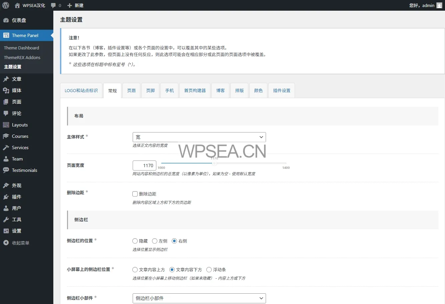Open ThemeREX Addons submenu link
Screen dimensions: 445x304
point(22,57)
